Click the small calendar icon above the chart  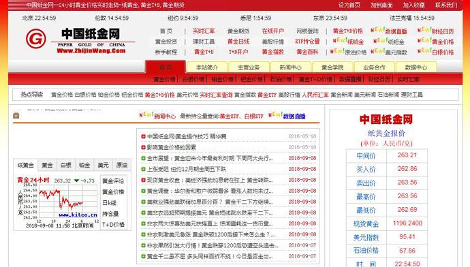point(16,115)
